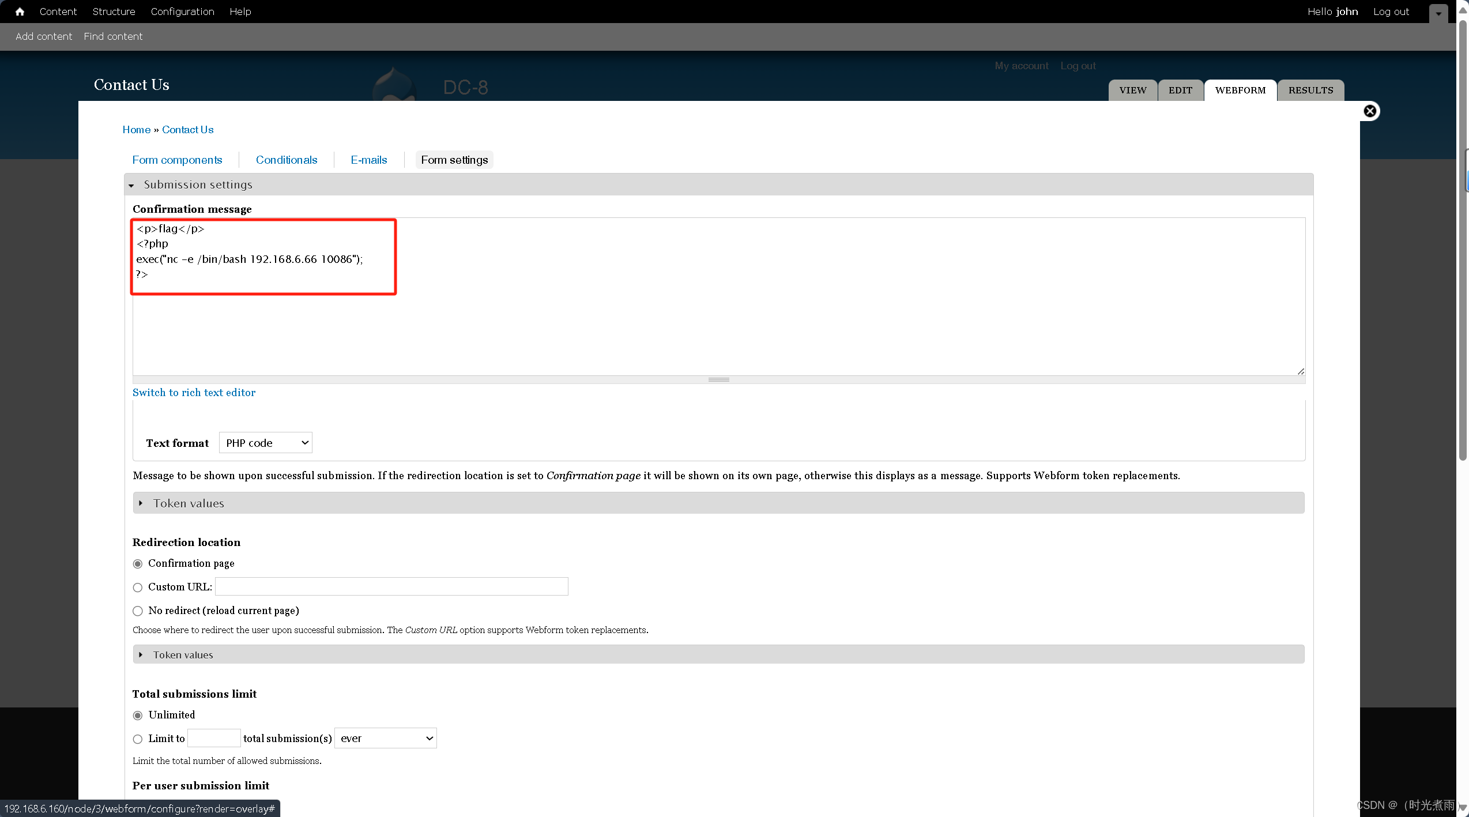Select the Custom URL radio option

(138, 588)
